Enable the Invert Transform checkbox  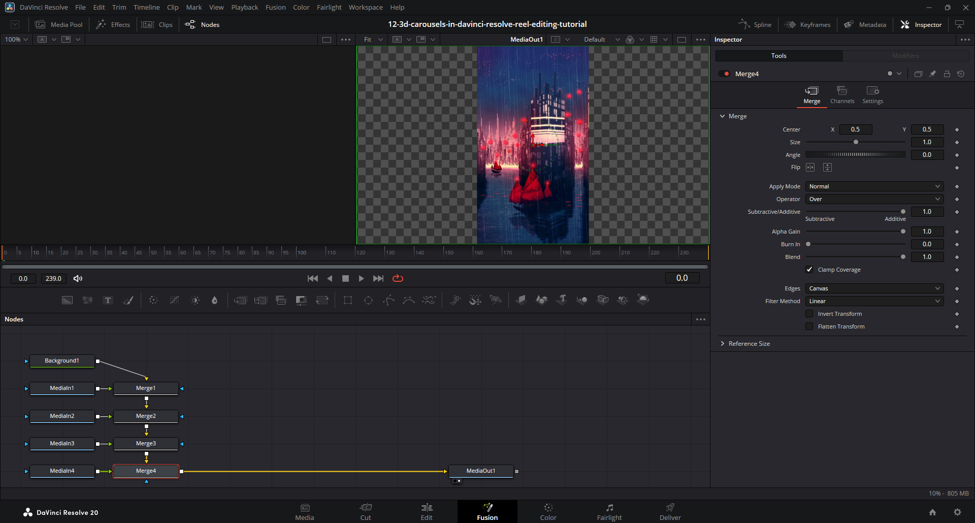(x=809, y=314)
